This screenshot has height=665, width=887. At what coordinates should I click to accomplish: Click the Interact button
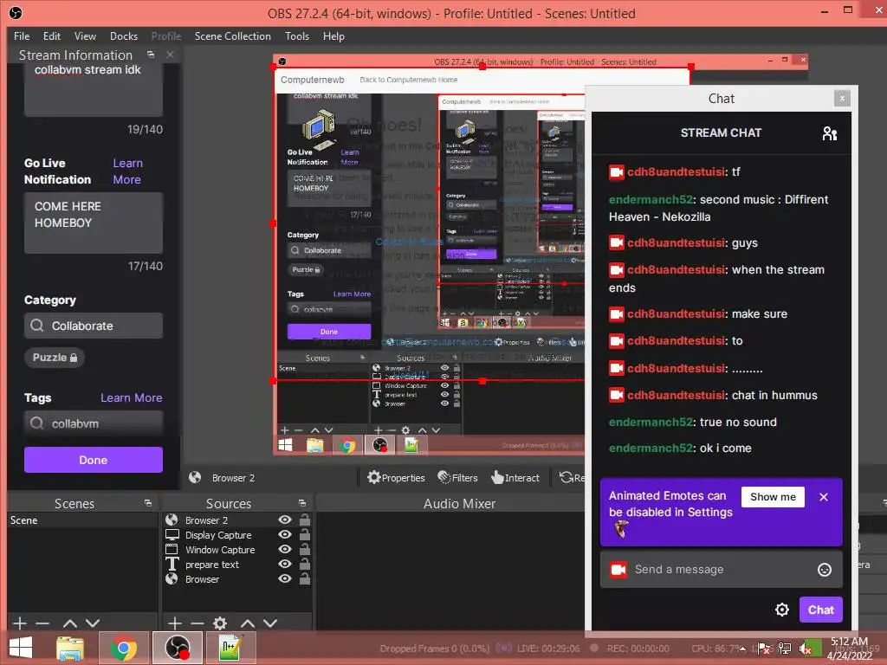tap(515, 478)
